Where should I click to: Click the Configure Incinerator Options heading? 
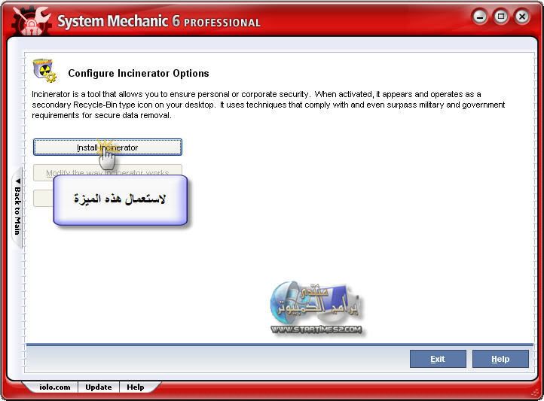139,74
